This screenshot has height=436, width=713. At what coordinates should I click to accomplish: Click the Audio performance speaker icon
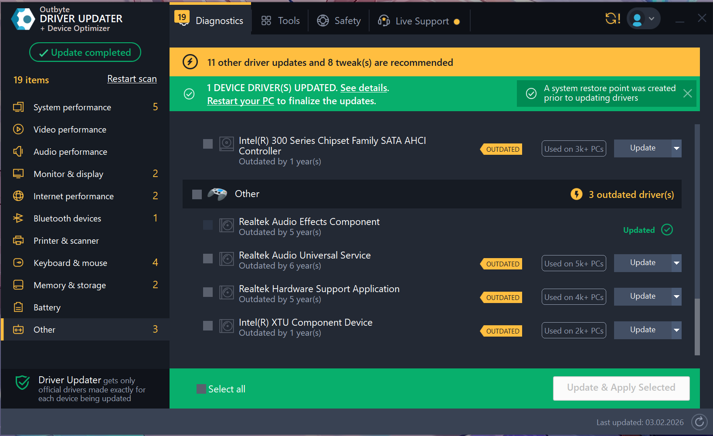tap(18, 152)
